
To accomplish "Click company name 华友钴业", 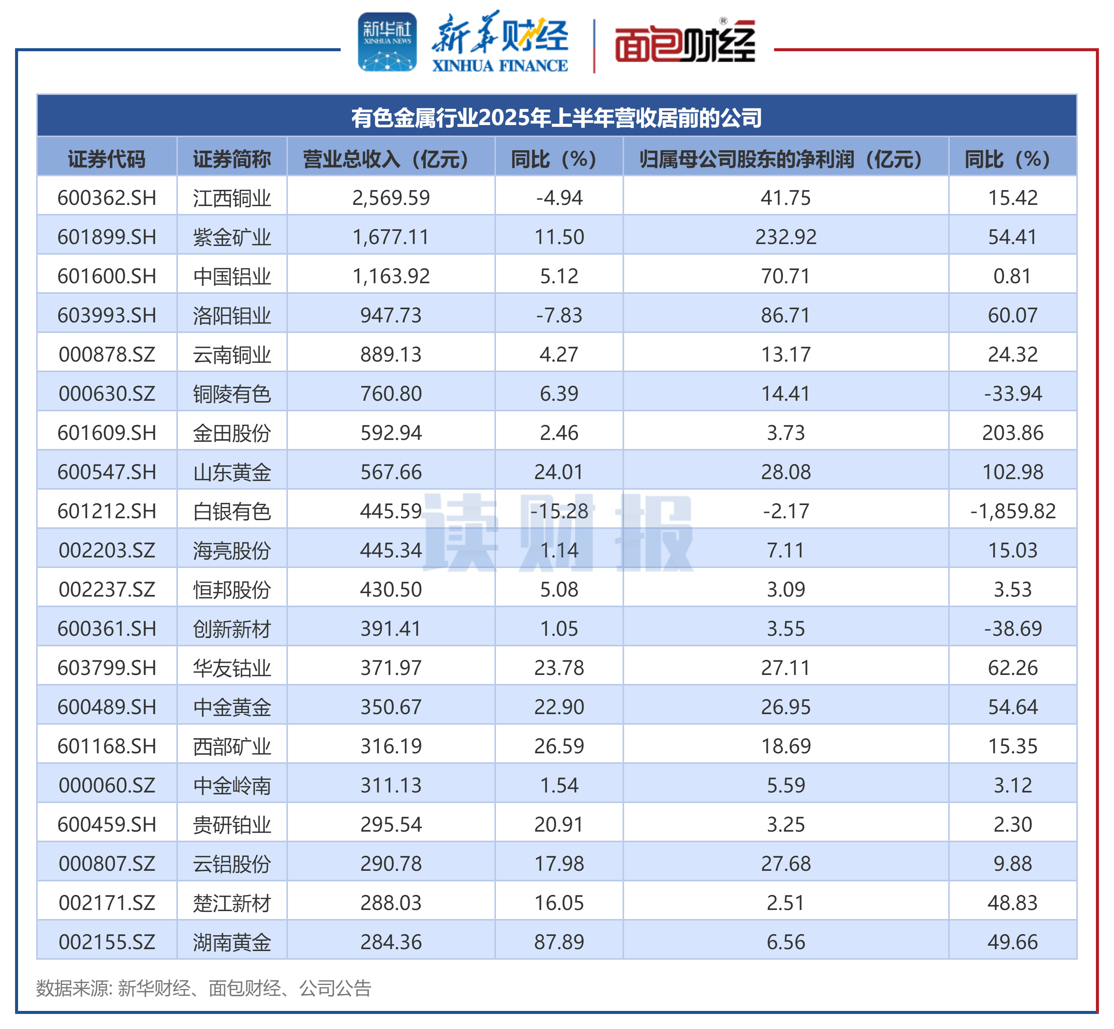I will click(x=232, y=668).
